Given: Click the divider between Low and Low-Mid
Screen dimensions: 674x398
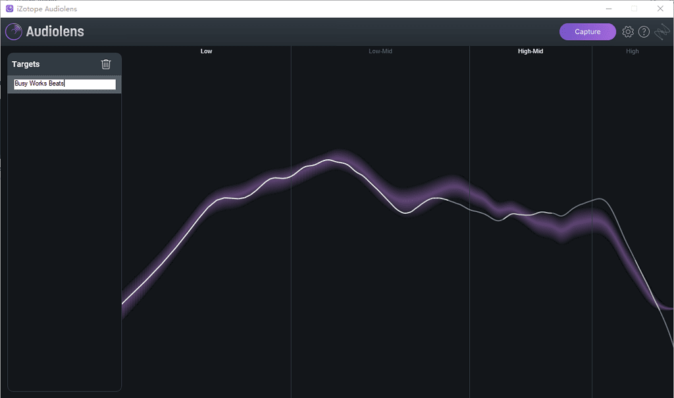Looking at the screenshot, I should (291, 263).
